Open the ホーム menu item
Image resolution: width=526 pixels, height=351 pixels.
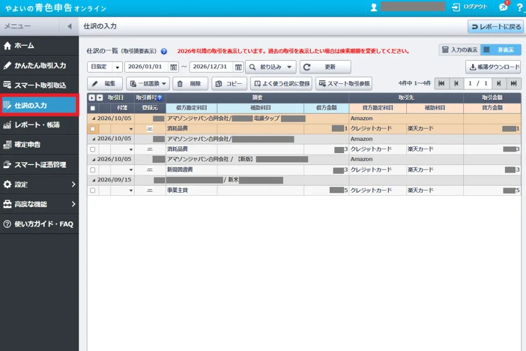coord(39,46)
